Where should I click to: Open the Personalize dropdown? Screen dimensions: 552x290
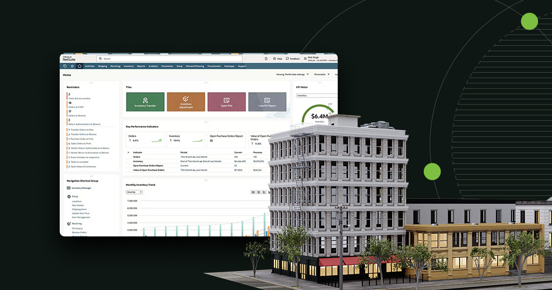321,74
